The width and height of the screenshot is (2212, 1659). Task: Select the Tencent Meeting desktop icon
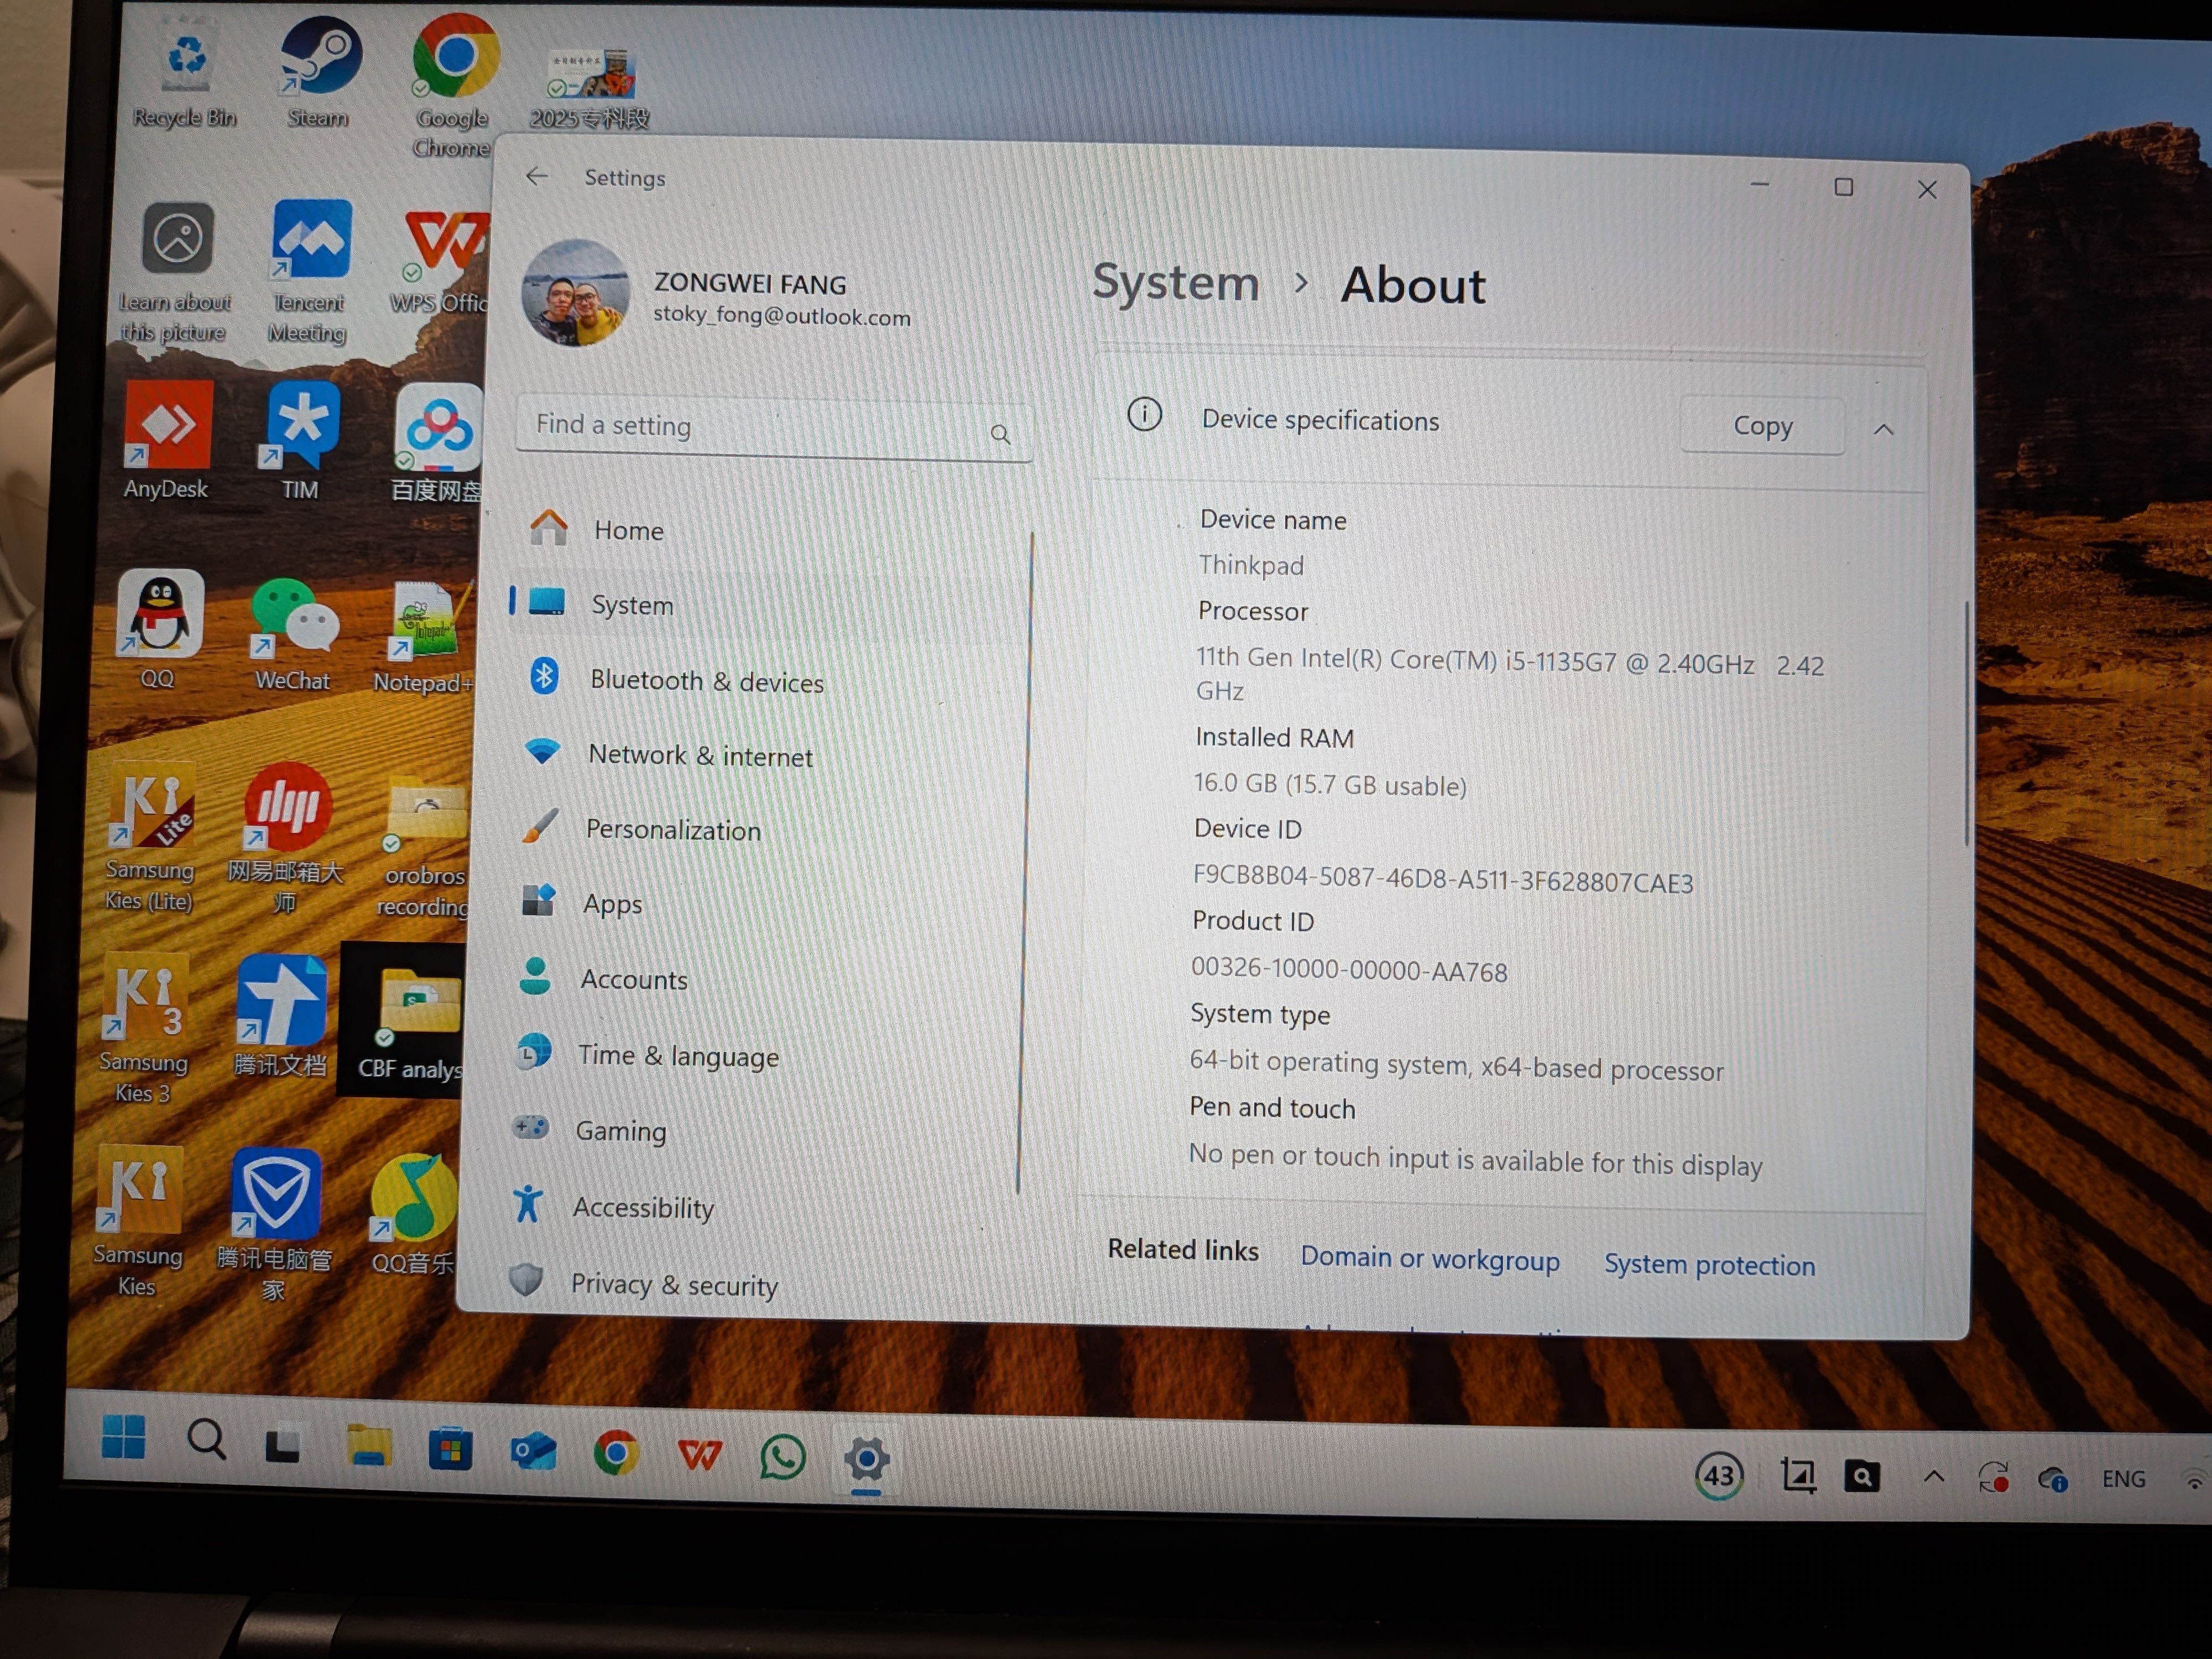[x=309, y=271]
